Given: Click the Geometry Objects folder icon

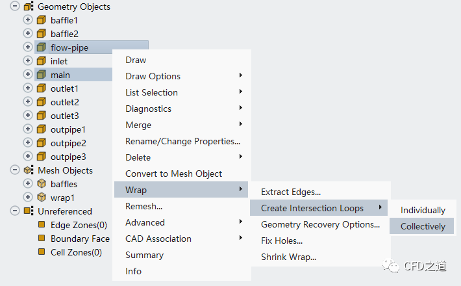Looking at the screenshot, I should 28,6.
